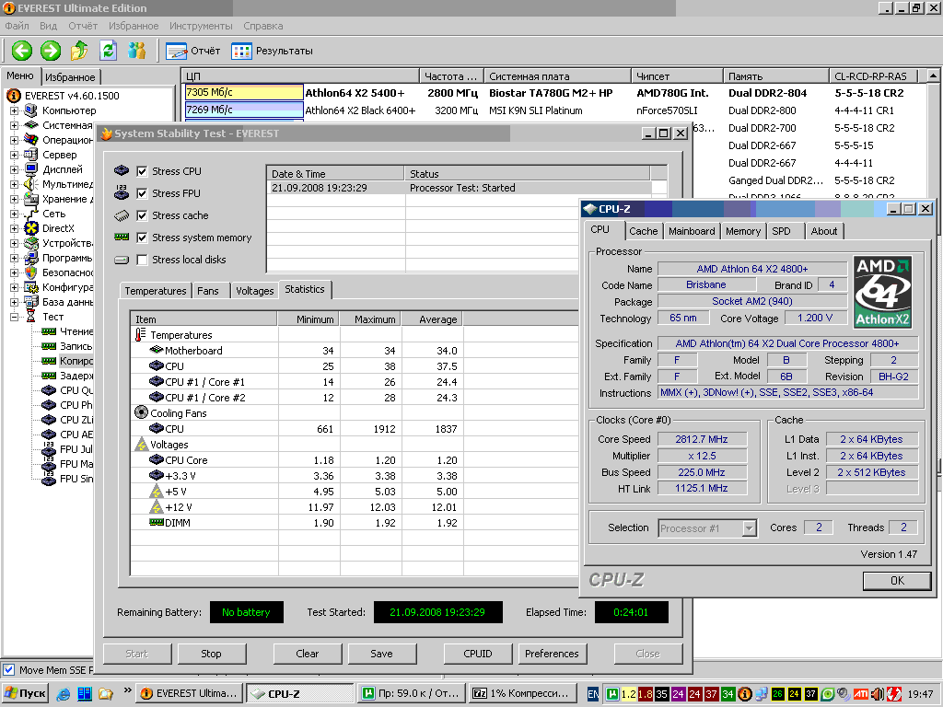Switch to the CPU-Z taskbar button
This screenshot has width=943, height=707.
pos(299,693)
